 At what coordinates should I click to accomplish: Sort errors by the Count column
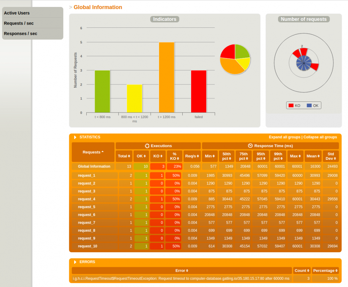[308, 271]
